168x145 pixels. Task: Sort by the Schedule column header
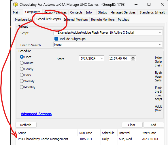coord(109,133)
